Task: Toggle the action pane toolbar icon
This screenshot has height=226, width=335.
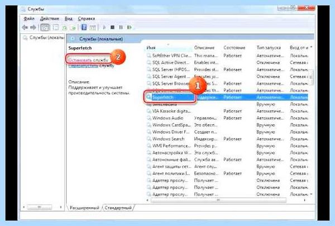Action: [x=93, y=27]
